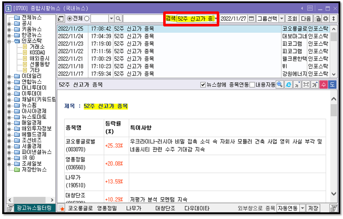The height and width of the screenshot is (219, 343).
Task: Click the 저장 button
Action: pyautogui.click(x=313, y=208)
